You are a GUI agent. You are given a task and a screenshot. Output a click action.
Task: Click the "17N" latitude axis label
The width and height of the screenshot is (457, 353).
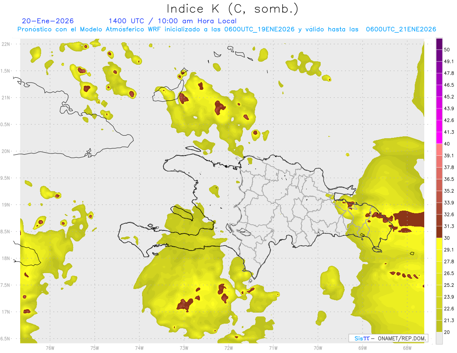[x=6, y=312]
